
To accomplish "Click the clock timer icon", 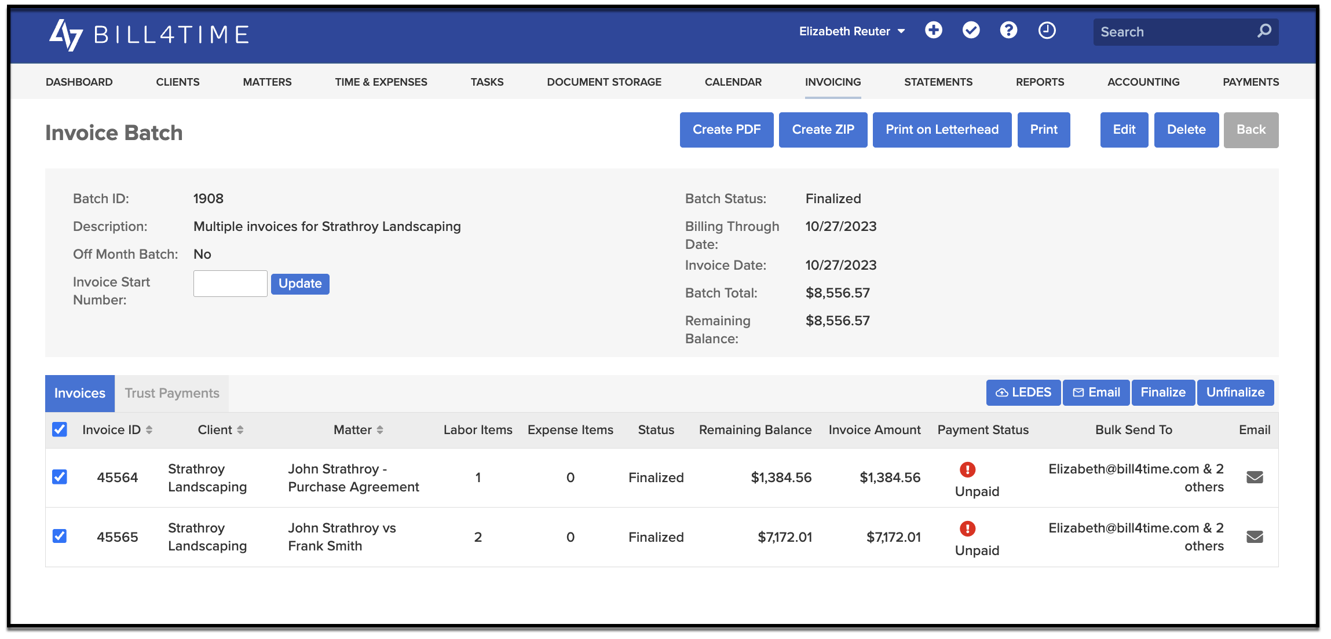I will [1047, 30].
